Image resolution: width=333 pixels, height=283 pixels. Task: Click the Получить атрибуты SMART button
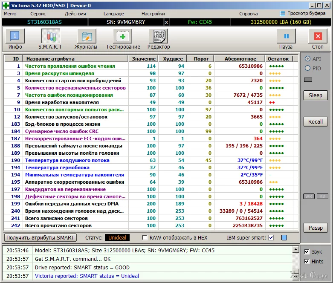pos(41,237)
